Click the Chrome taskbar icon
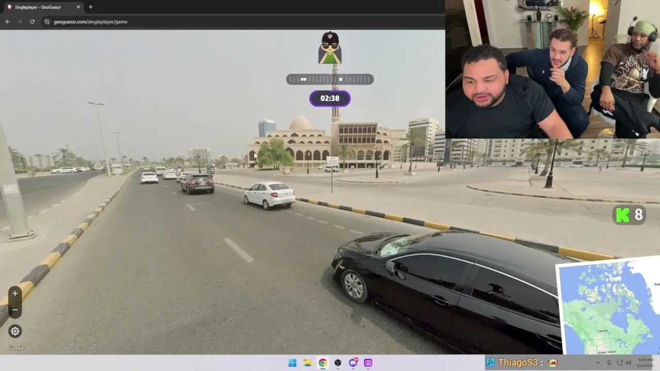660x371 pixels. (322, 363)
